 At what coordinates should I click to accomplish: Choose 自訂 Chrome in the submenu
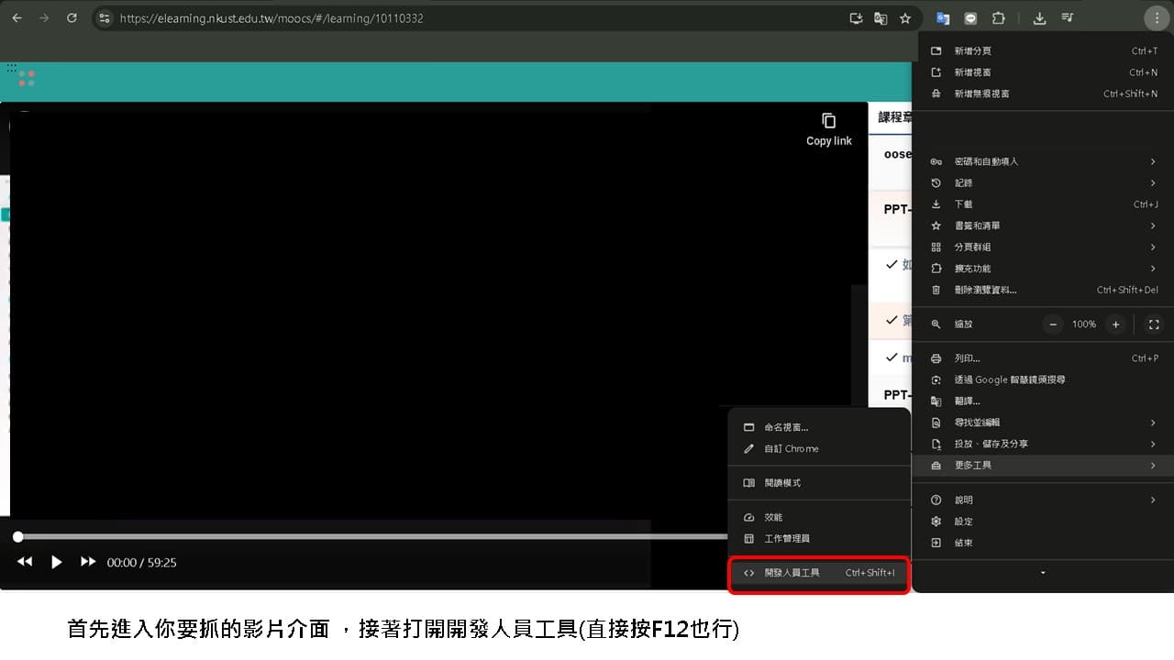(819, 449)
